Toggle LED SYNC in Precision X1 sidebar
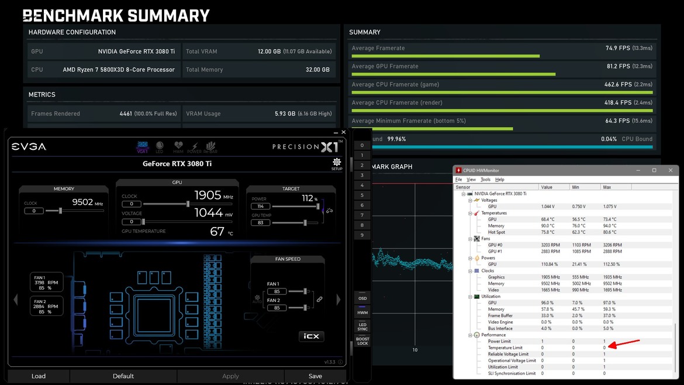 click(362, 327)
